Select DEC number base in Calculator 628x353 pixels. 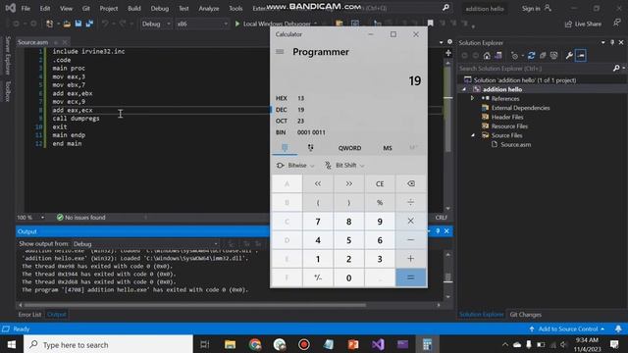click(x=348, y=109)
